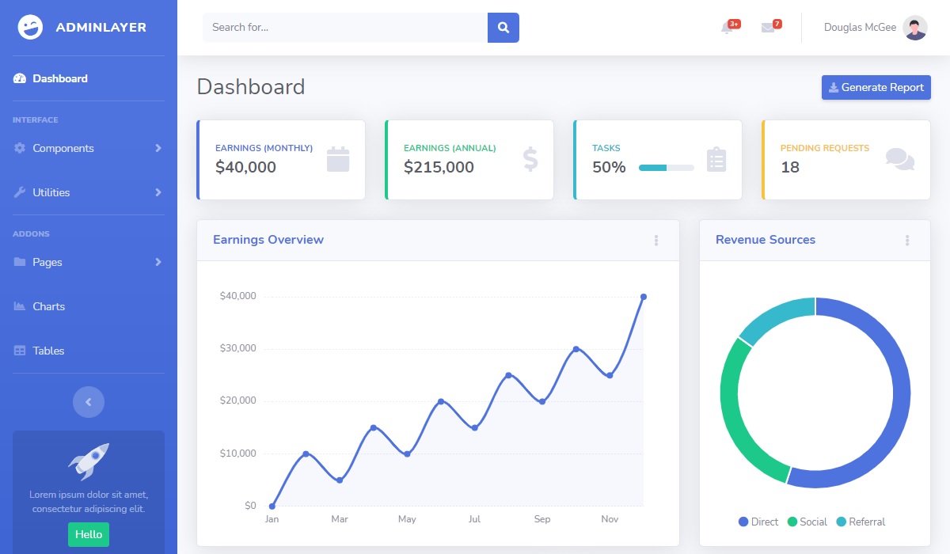The width and height of the screenshot is (950, 554).
Task: Open the messages envelope icon
Action: [768, 28]
